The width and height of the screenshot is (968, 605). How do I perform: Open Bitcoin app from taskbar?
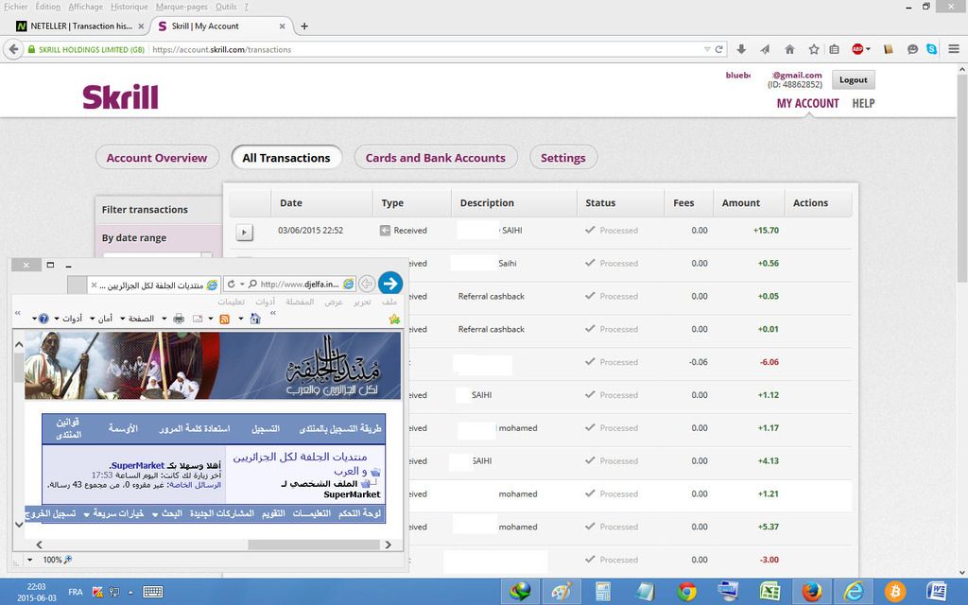pyautogui.click(x=894, y=592)
